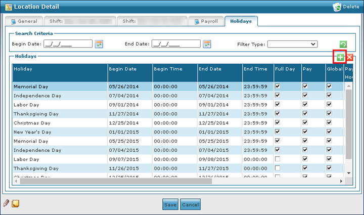Click the red X remove holiday icon
Screen dimensions: 364x215
(x=349, y=58)
